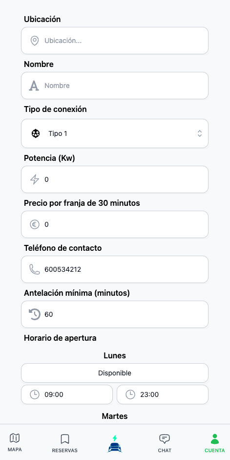
Task: Click the euro icon in price field
Action: click(35, 224)
